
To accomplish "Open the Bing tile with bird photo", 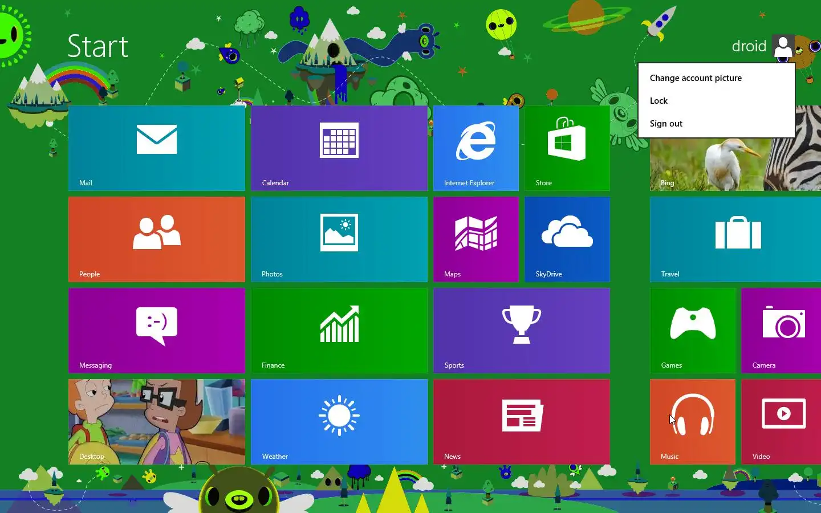I will pyautogui.click(x=735, y=164).
